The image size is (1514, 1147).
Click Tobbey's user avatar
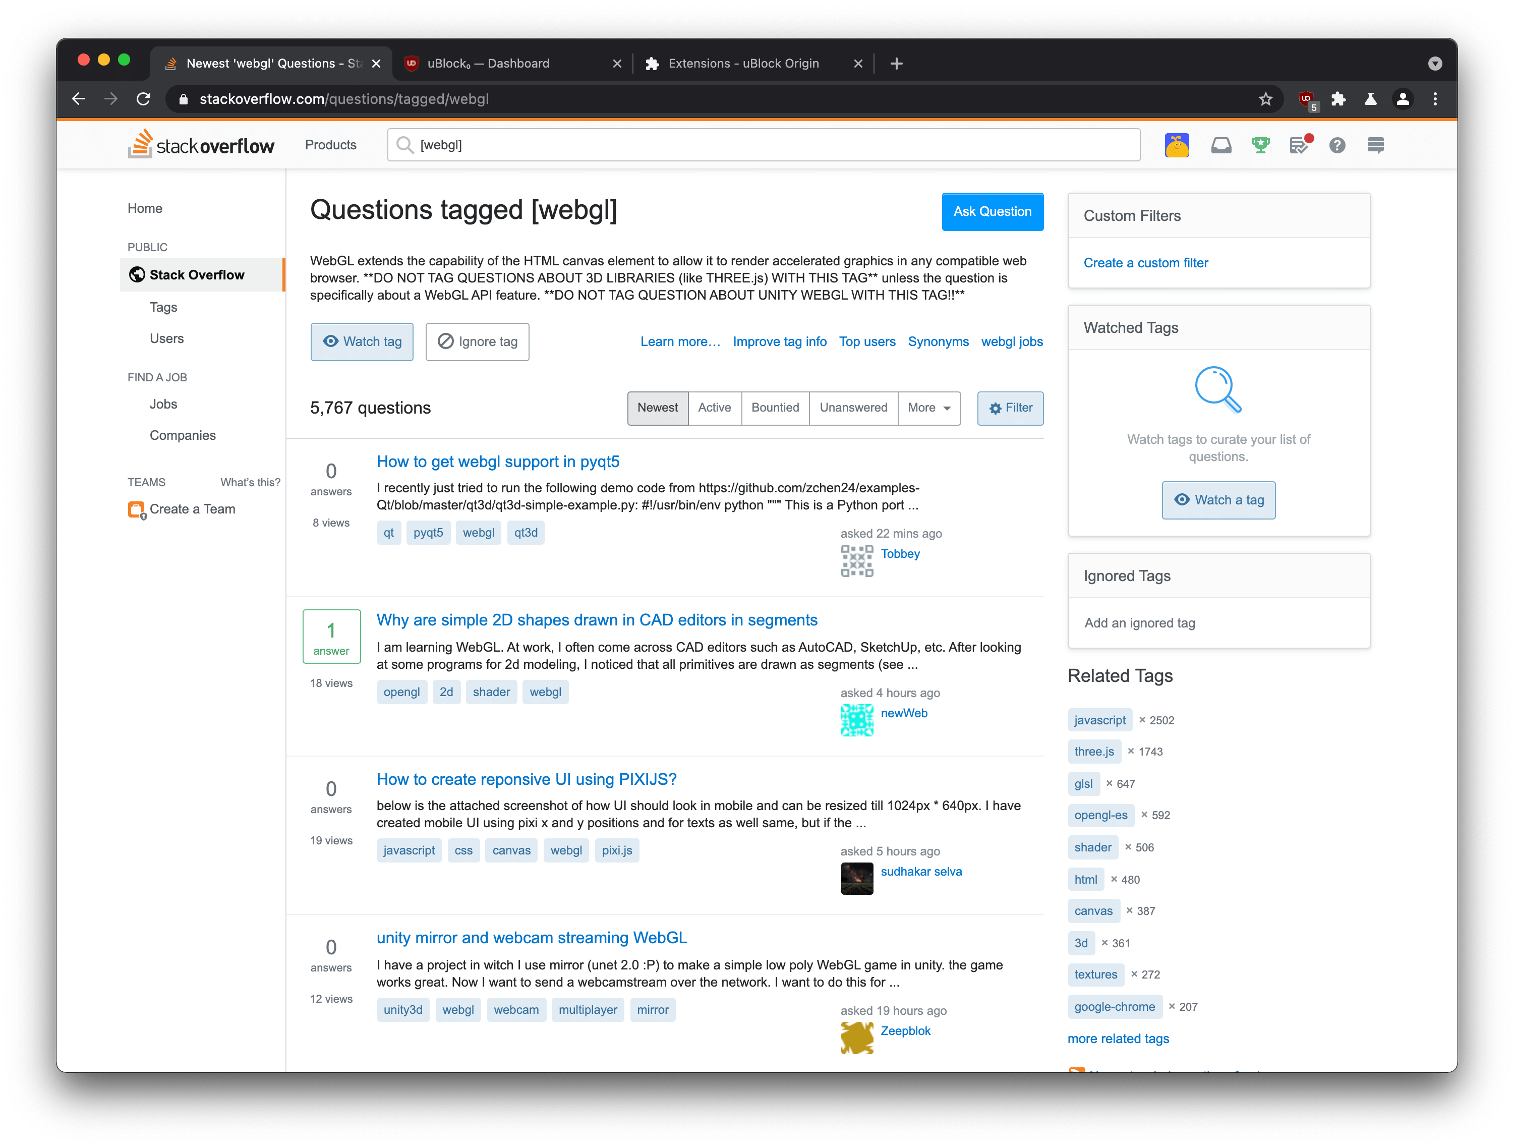point(856,560)
